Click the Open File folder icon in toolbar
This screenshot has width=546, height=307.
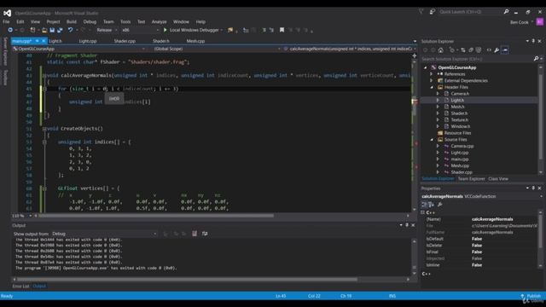pos(44,31)
